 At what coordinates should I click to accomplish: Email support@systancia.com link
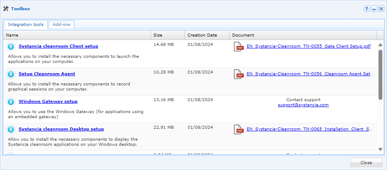[303, 105]
